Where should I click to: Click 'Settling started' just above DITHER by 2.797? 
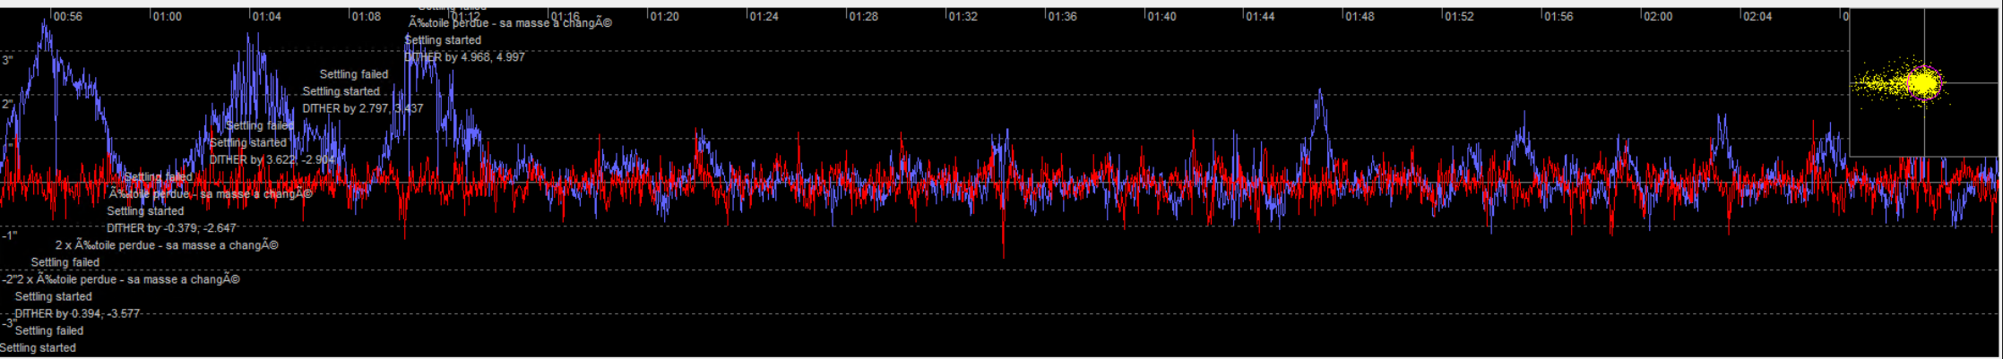341,91
